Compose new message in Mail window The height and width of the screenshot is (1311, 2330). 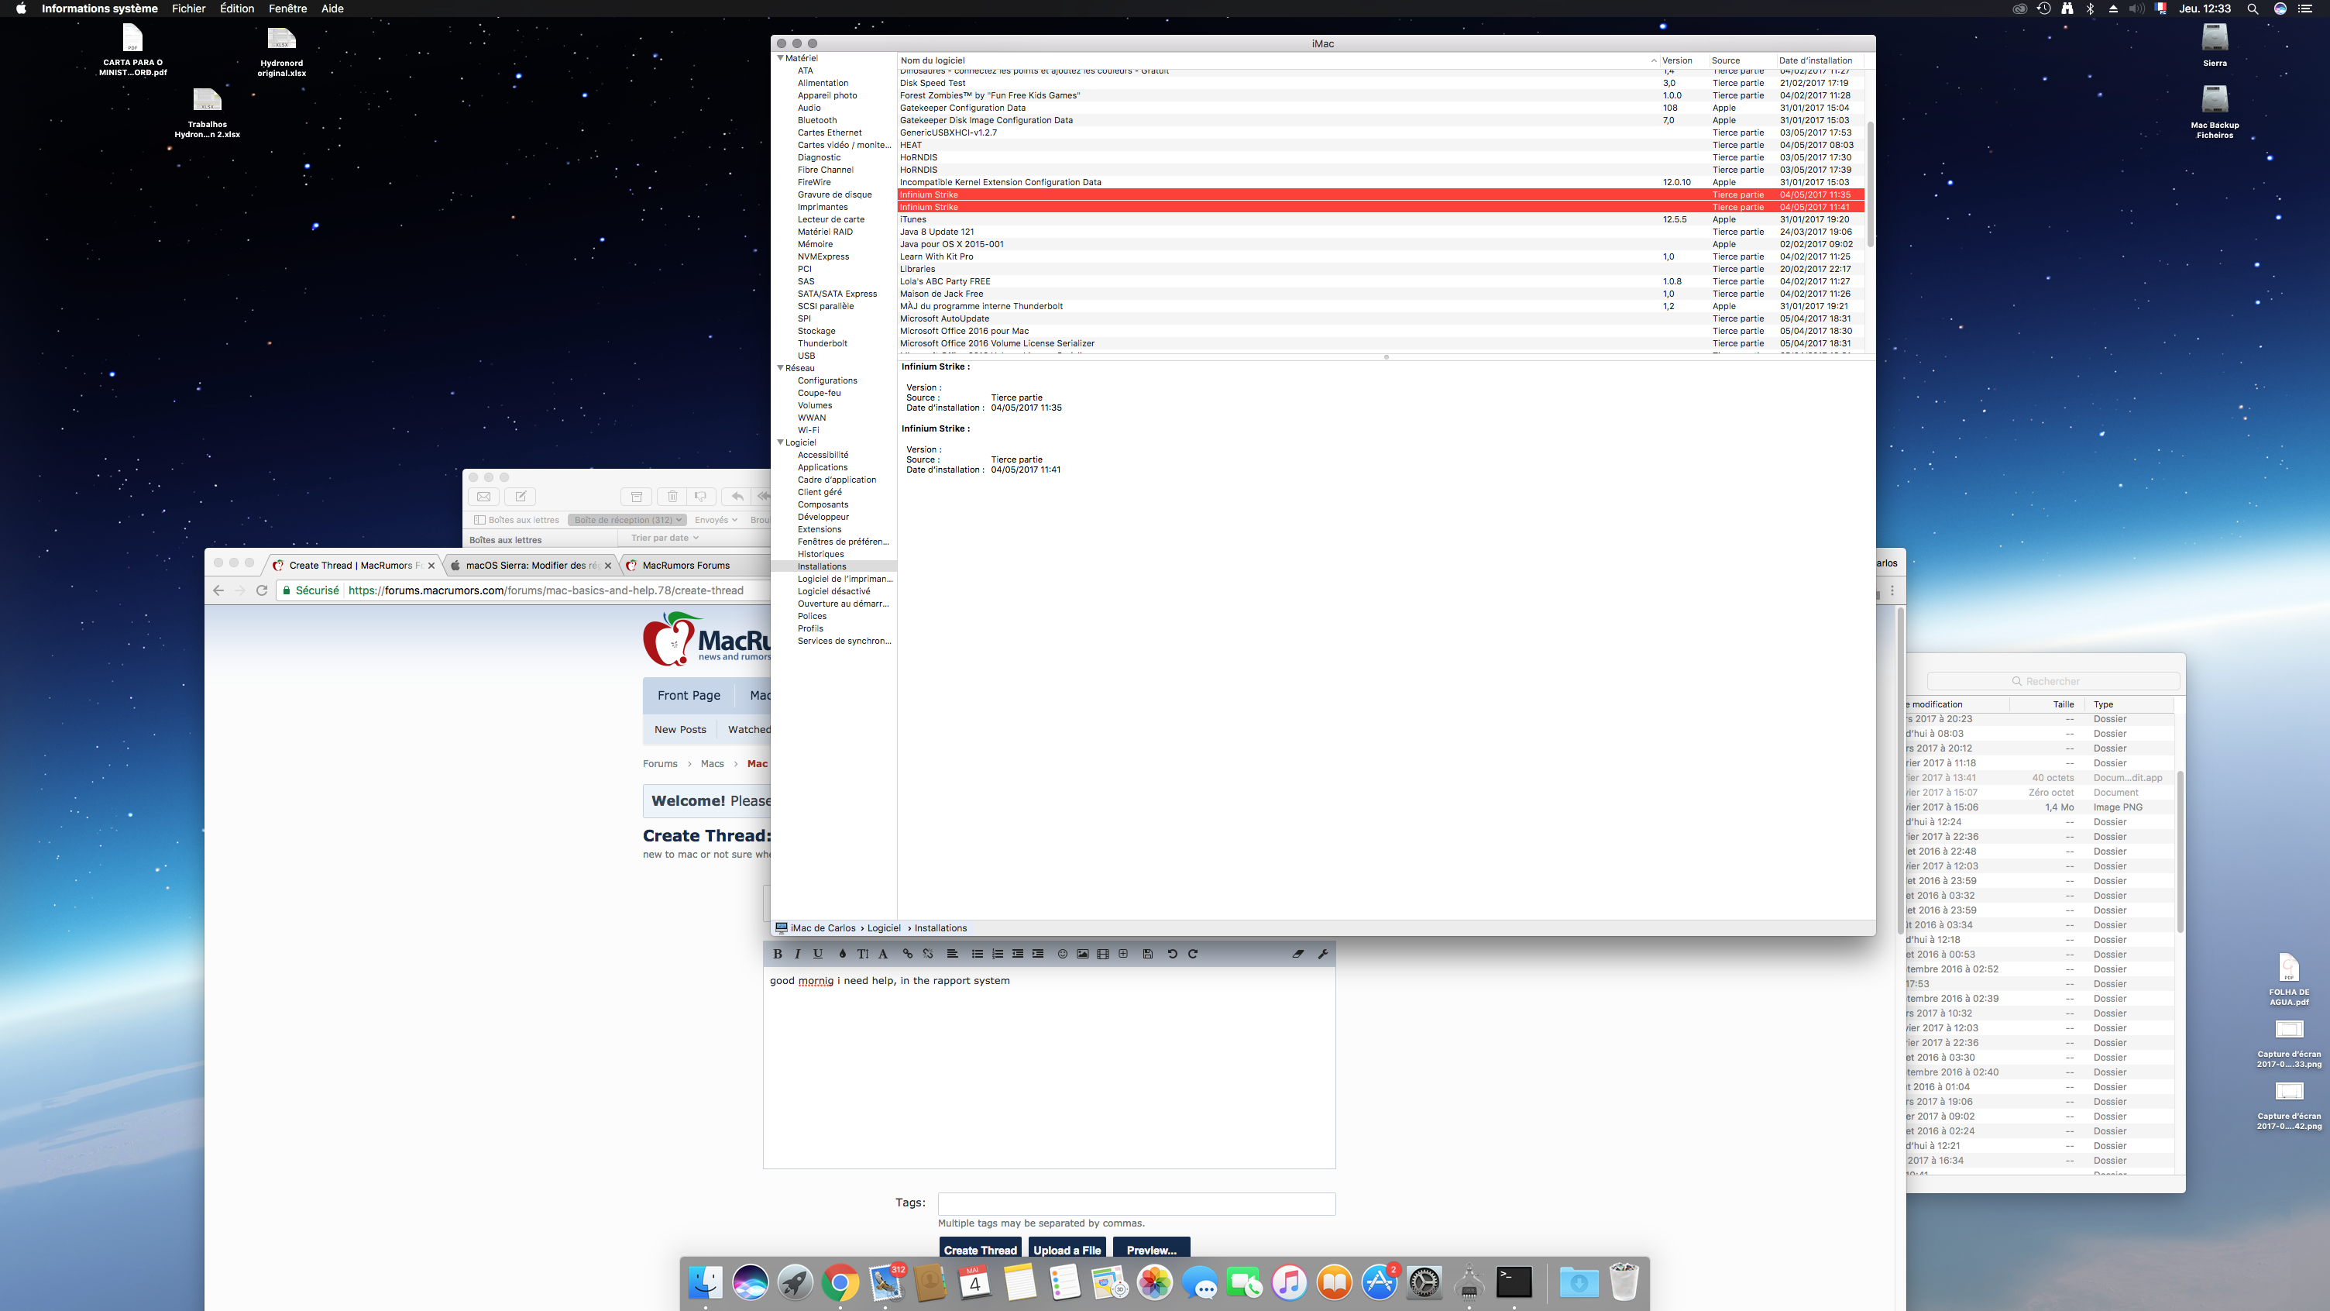click(521, 497)
